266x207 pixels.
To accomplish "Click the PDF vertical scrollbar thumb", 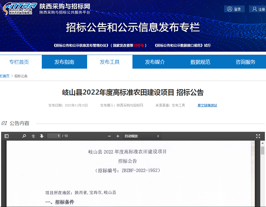I will pyautogui.click(x=262, y=150).
